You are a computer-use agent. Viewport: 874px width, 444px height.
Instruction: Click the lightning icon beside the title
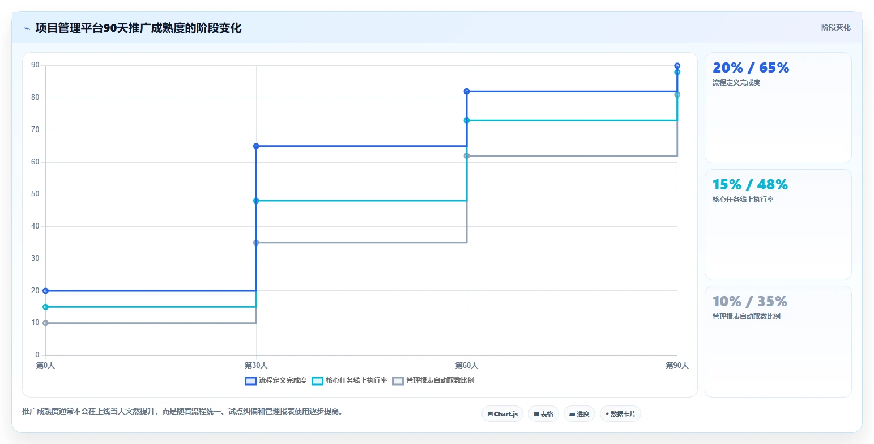(x=27, y=28)
